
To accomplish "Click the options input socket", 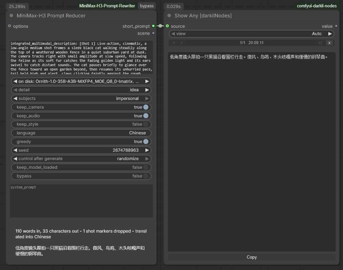I will click(9, 26).
